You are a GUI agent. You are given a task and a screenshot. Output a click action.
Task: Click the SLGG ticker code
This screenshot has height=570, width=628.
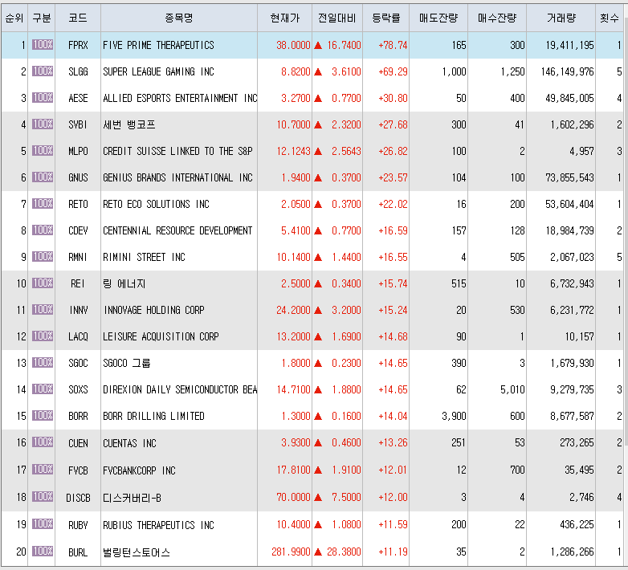pos(78,71)
